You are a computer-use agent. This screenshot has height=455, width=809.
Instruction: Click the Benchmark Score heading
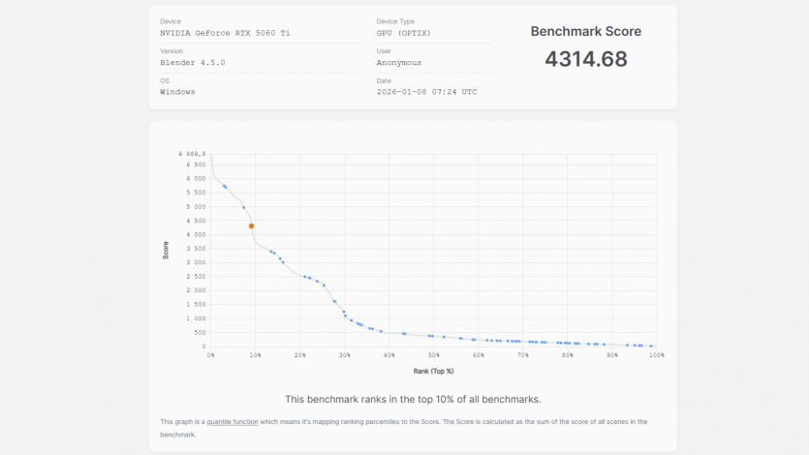pyautogui.click(x=585, y=32)
